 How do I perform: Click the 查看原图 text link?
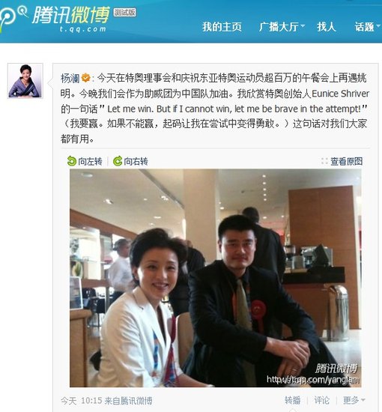(347, 161)
